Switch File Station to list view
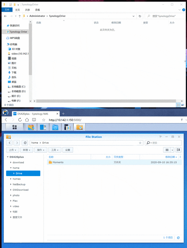This screenshot has width=187, height=248. (167, 150)
